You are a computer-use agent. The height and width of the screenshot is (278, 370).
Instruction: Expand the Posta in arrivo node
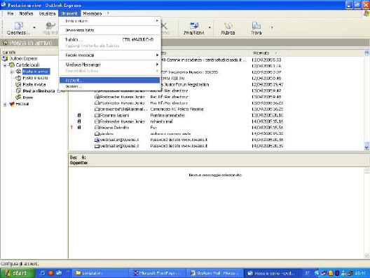coord(12,72)
